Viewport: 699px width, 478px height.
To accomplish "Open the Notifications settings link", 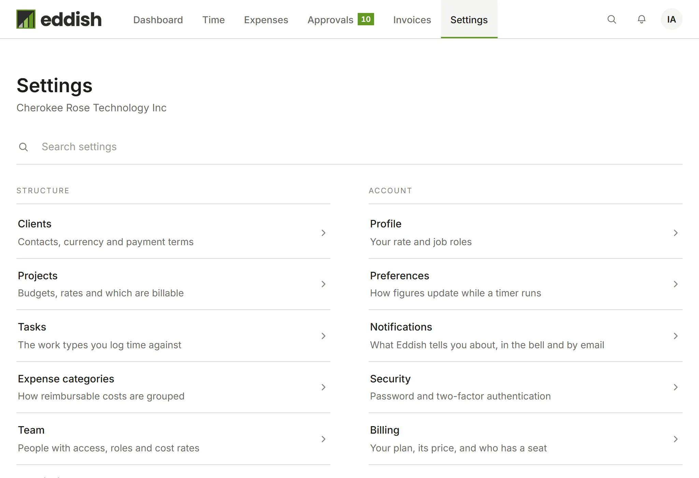I will pyautogui.click(x=526, y=336).
